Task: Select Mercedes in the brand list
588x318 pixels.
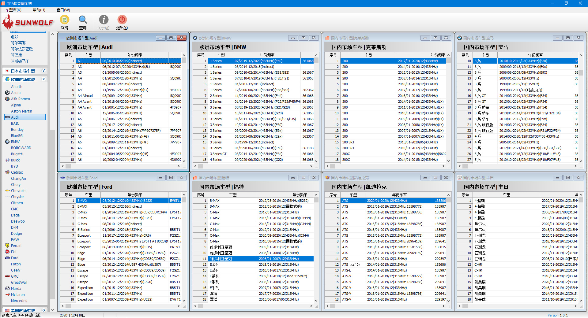Action: point(19,301)
